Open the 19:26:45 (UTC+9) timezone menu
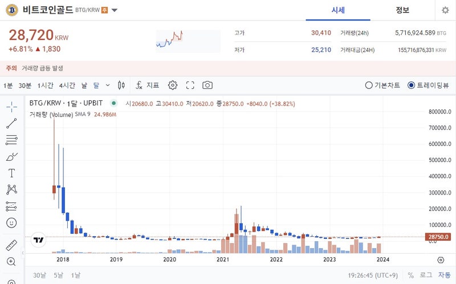 point(373,275)
